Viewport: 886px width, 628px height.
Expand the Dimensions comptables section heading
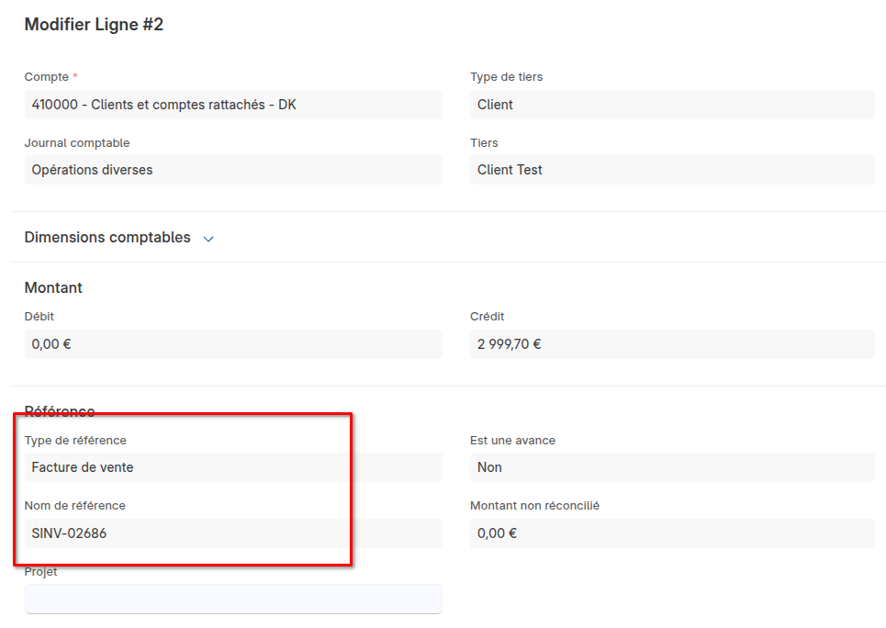(107, 237)
